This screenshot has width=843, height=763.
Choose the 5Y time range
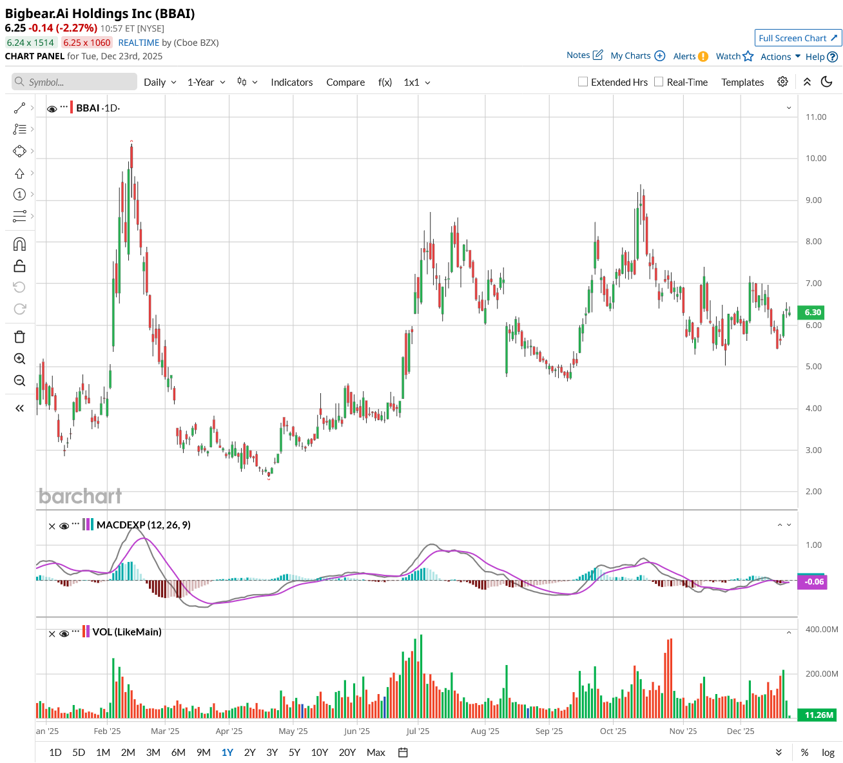295,752
